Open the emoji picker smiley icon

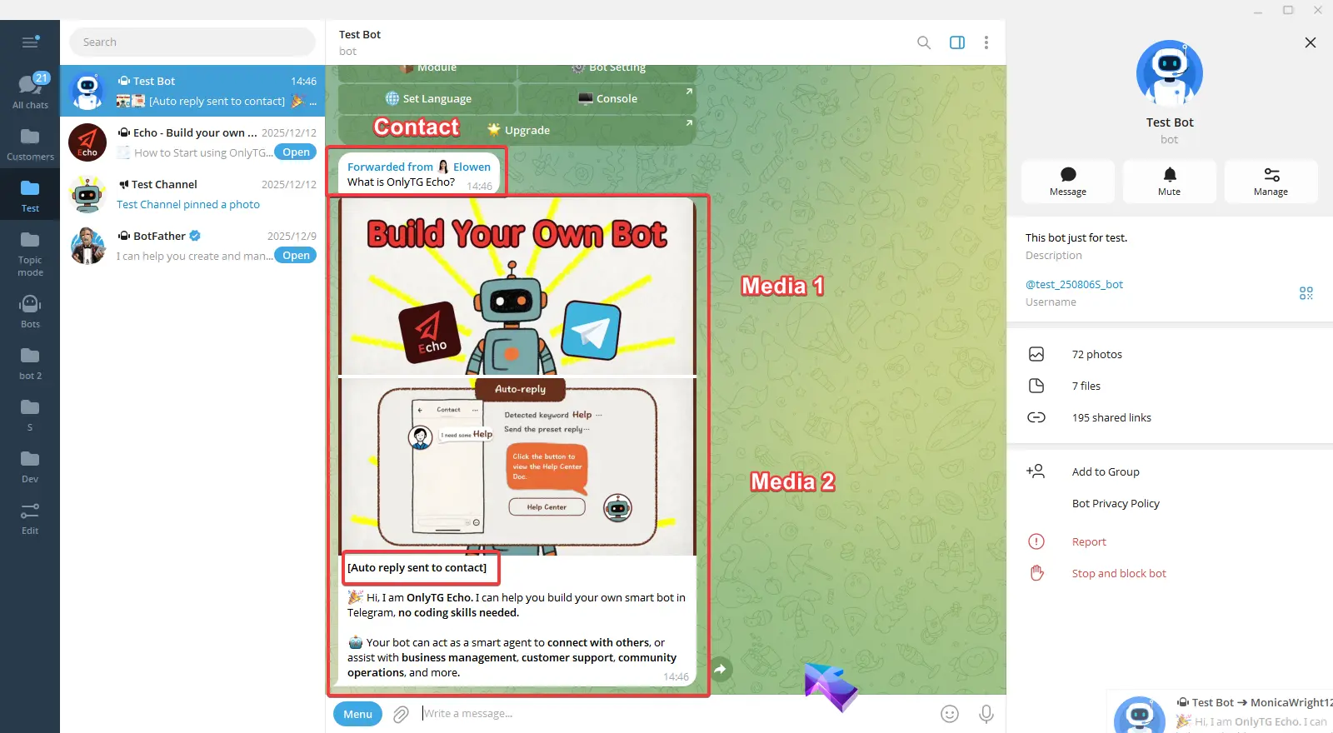949,714
